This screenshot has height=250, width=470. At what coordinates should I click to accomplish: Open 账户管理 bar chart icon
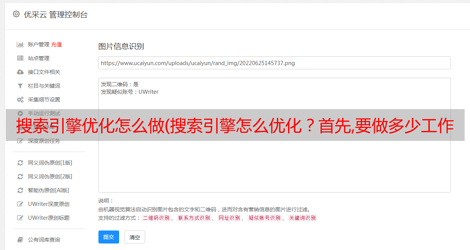click(20, 44)
